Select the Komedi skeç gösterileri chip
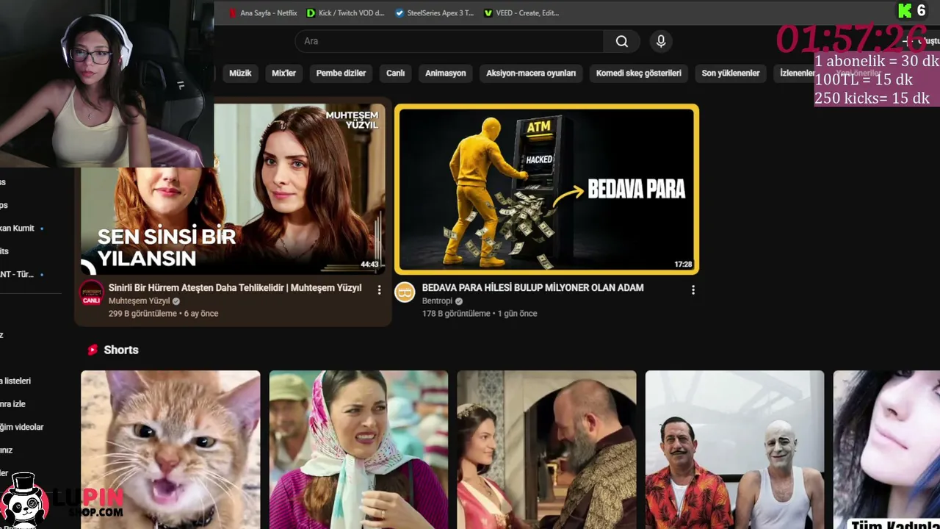Screen dimensions: 940x529 pyautogui.click(x=639, y=73)
